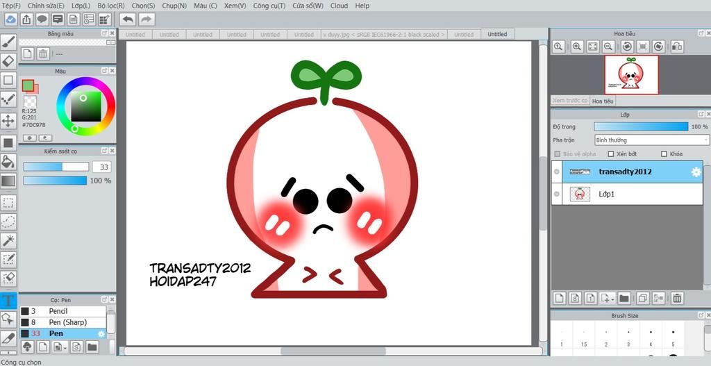Screen dimensions: 711x366
Task: Select the Move tool
Action: [8, 121]
